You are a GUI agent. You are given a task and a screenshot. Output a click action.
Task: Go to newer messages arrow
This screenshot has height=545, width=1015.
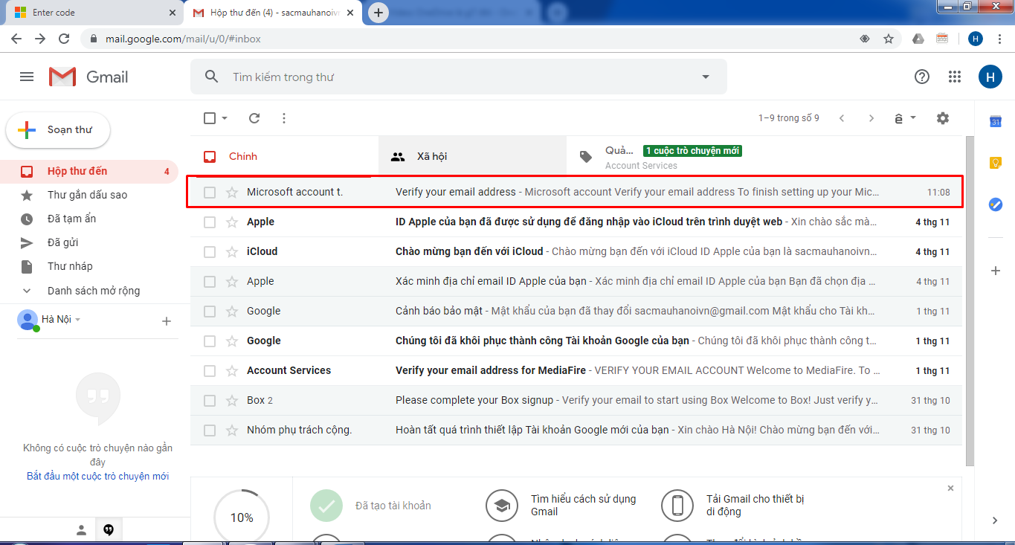click(x=842, y=118)
